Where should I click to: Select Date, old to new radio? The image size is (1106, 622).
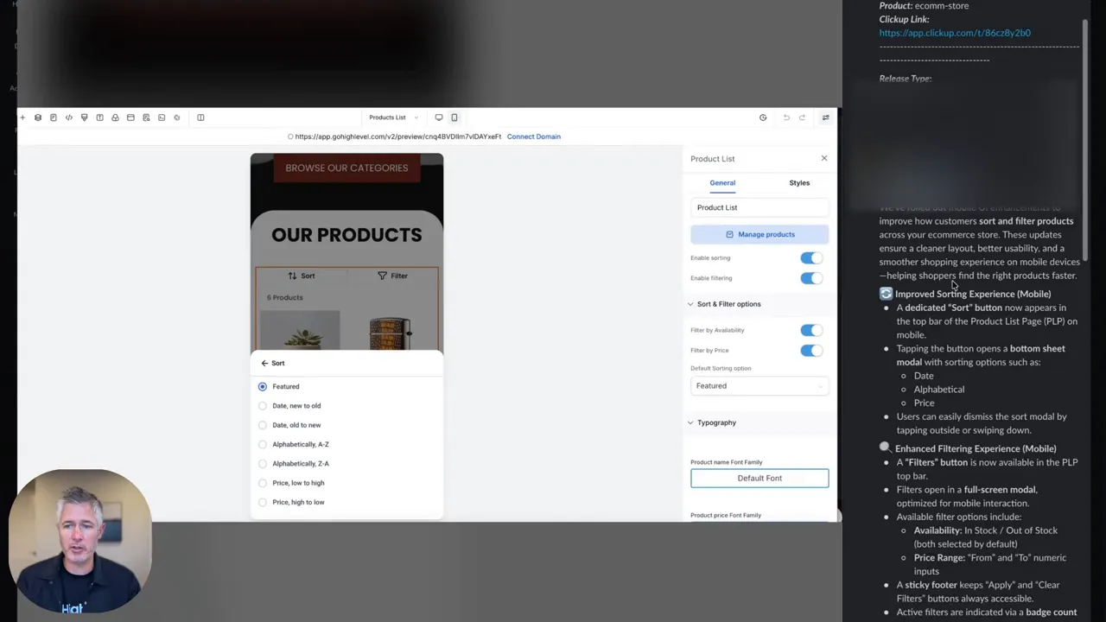pos(263,425)
